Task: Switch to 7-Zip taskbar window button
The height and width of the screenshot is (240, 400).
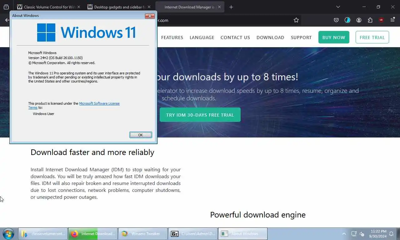Action: 193,234
